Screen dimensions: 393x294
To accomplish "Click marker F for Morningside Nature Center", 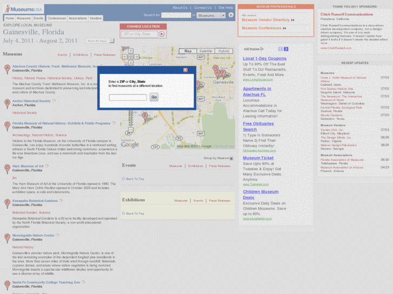I will pos(7,238).
